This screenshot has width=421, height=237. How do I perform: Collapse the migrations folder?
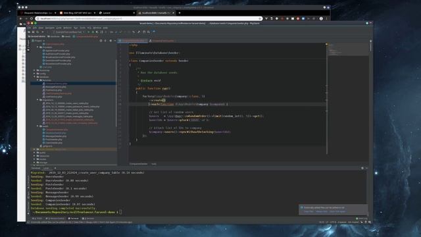(37, 100)
